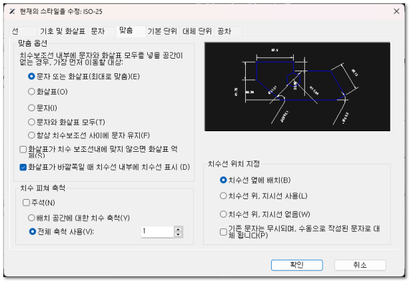Click the app icon in title bar
This screenshot has width=411, height=283.
click(x=12, y=11)
